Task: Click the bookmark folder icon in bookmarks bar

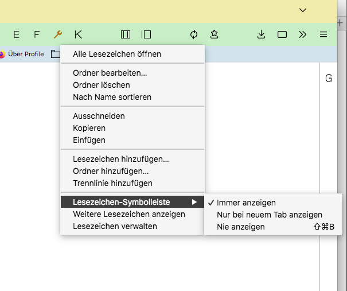Action: point(55,54)
